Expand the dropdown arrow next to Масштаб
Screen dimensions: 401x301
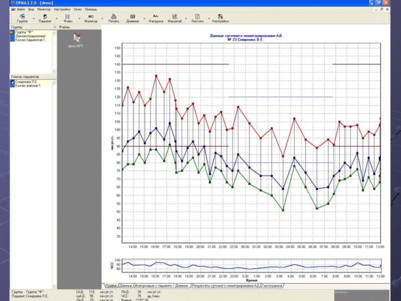click(x=186, y=19)
